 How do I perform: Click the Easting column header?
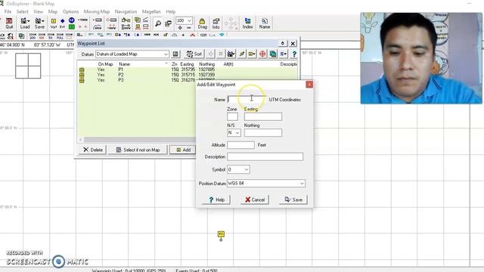187,64
